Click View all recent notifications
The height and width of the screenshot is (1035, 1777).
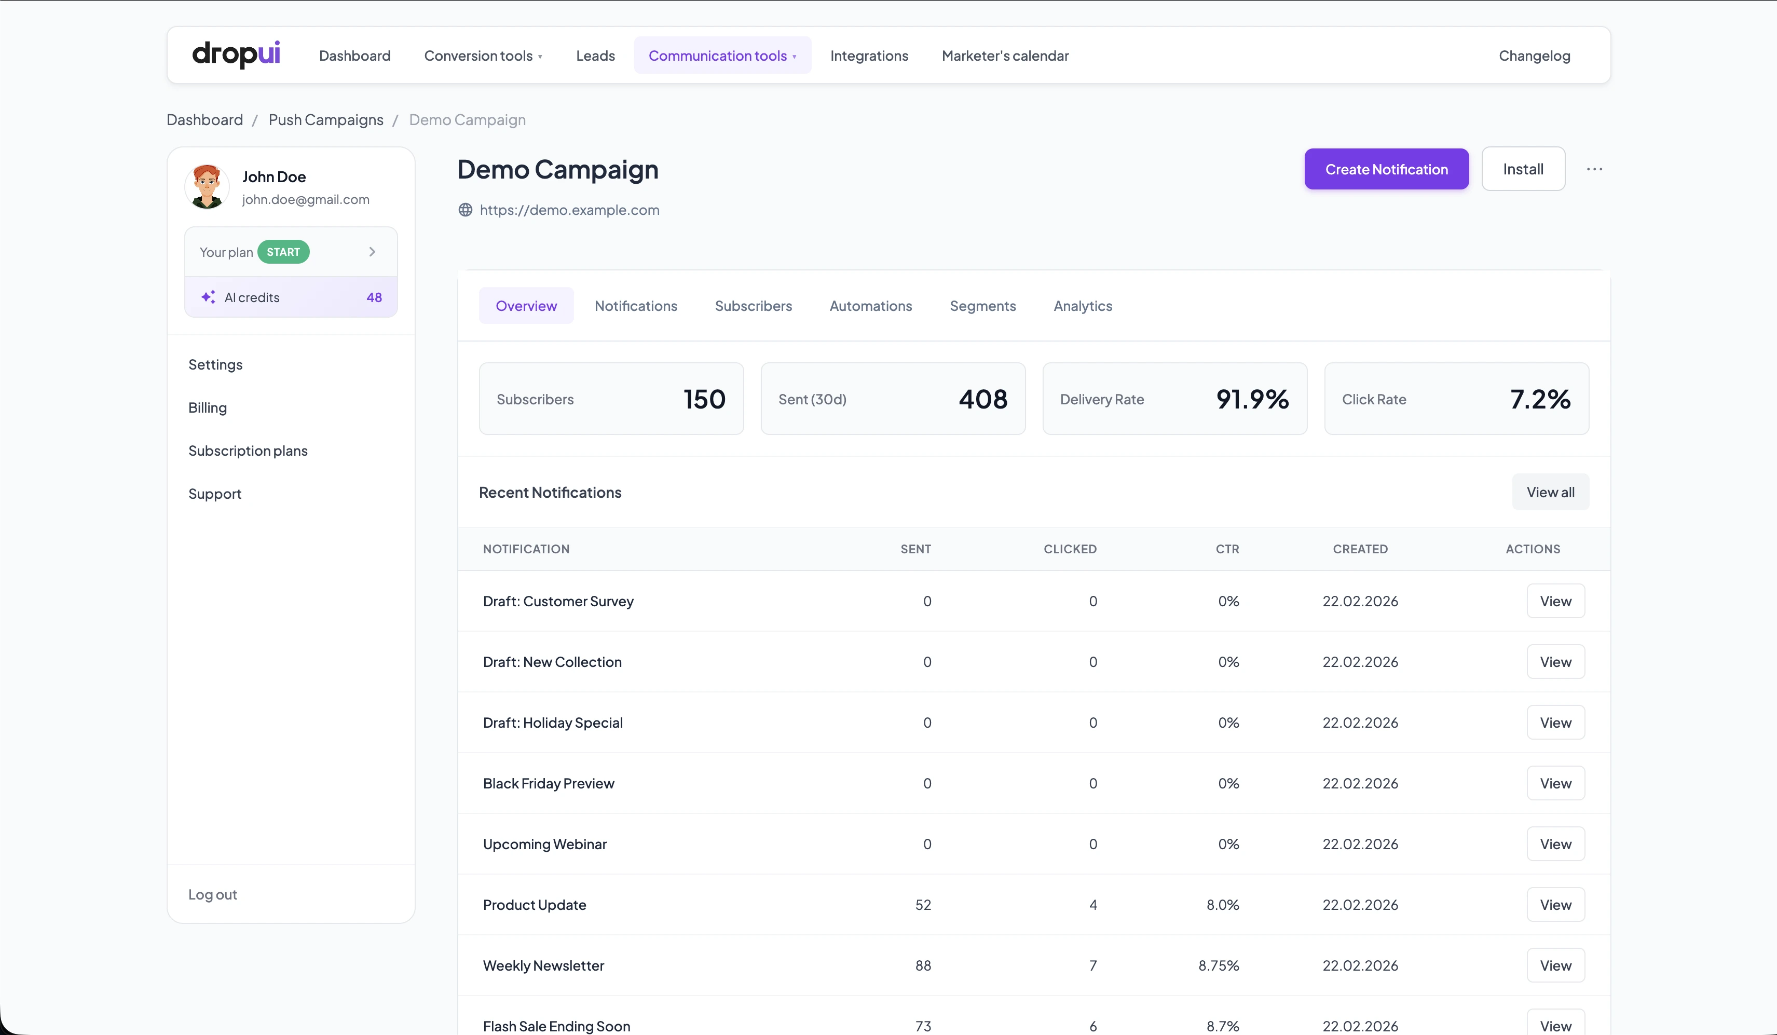coord(1550,492)
